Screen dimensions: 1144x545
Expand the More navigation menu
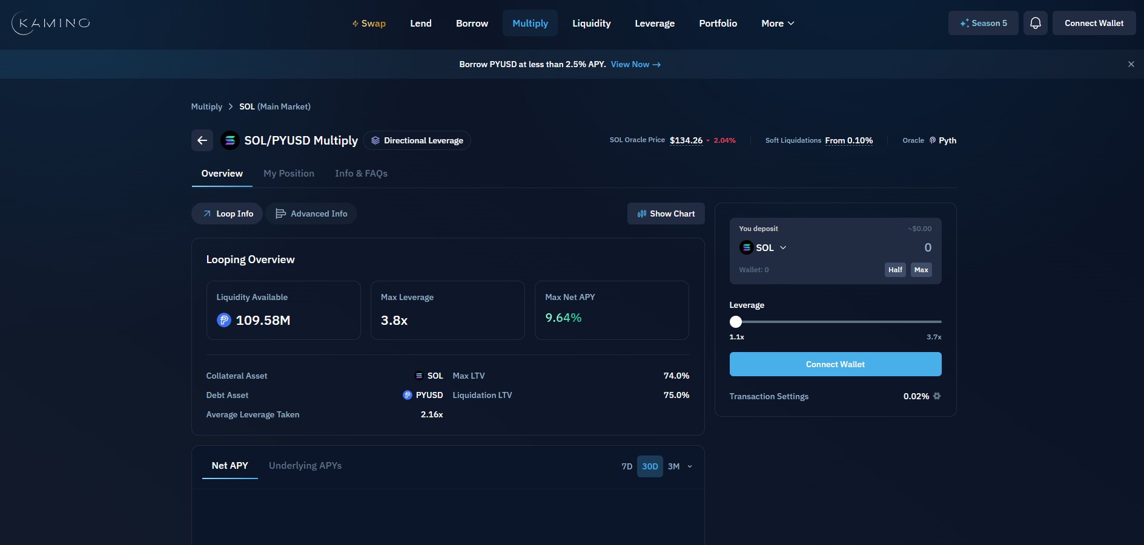778,23
